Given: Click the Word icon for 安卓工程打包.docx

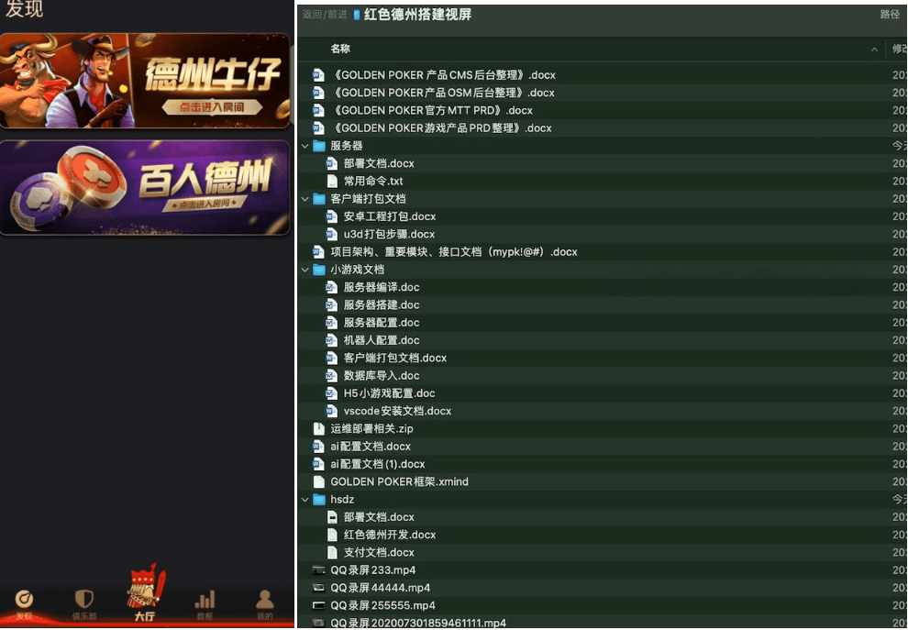Looking at the screenshot, I should pyautogui.click(x=331, y=216).
